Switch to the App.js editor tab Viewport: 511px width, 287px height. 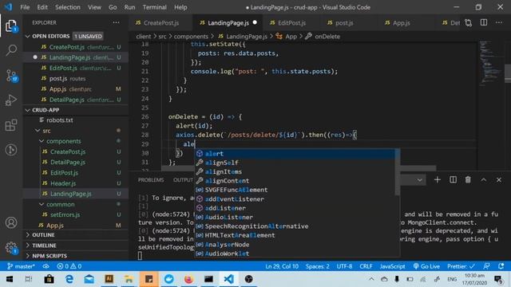click(x=401, y=23)
